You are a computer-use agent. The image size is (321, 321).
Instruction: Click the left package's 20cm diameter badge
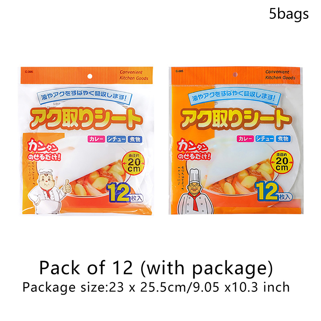(134, 164)
